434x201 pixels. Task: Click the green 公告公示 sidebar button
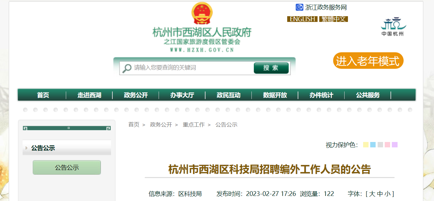point(67,167)
